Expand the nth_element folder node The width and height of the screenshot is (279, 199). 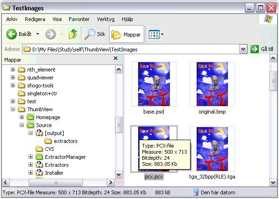point(13,69)
